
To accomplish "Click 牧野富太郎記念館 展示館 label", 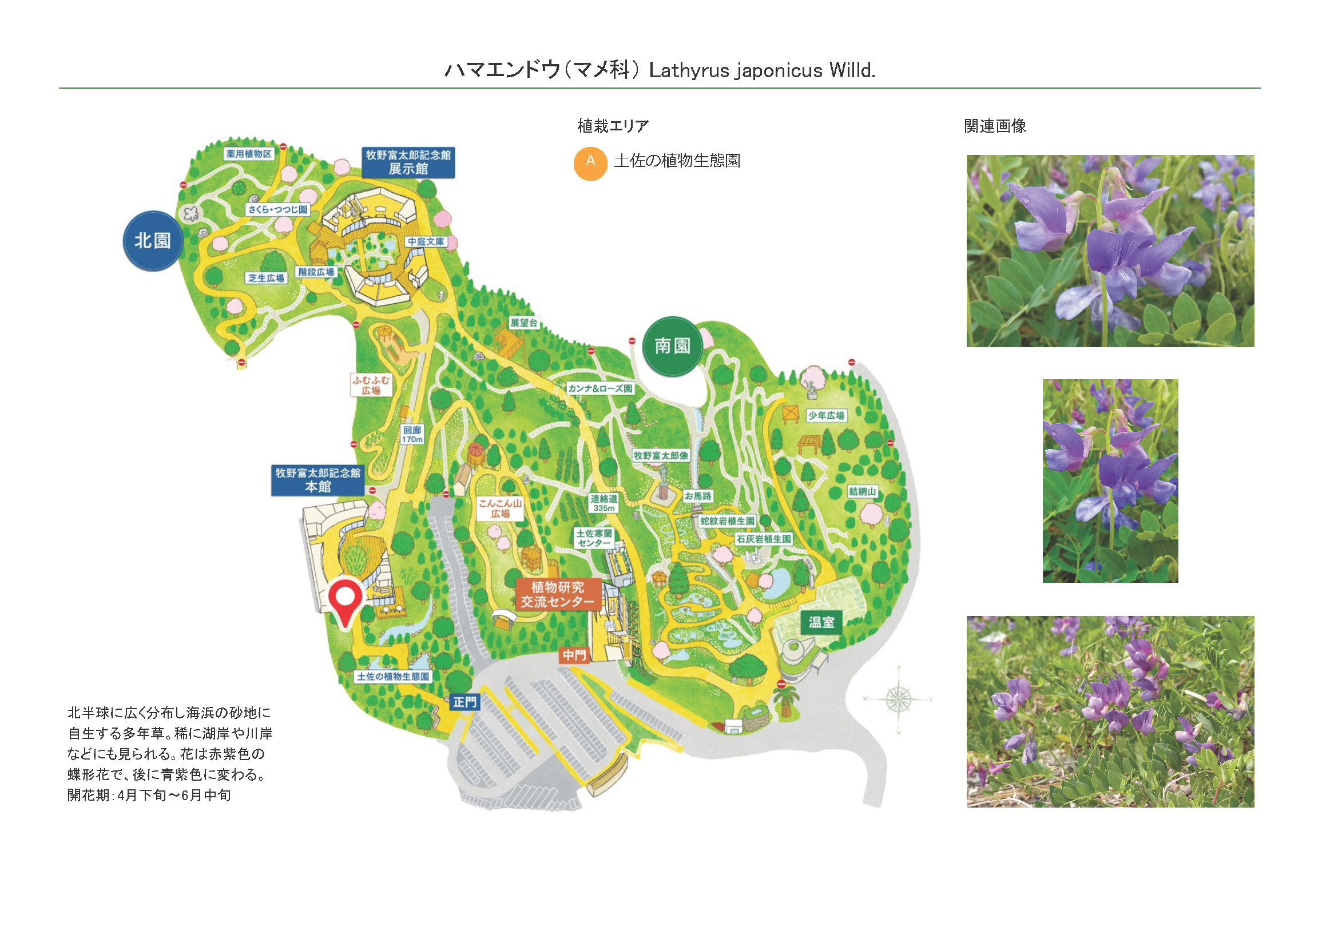I will 408,162.
